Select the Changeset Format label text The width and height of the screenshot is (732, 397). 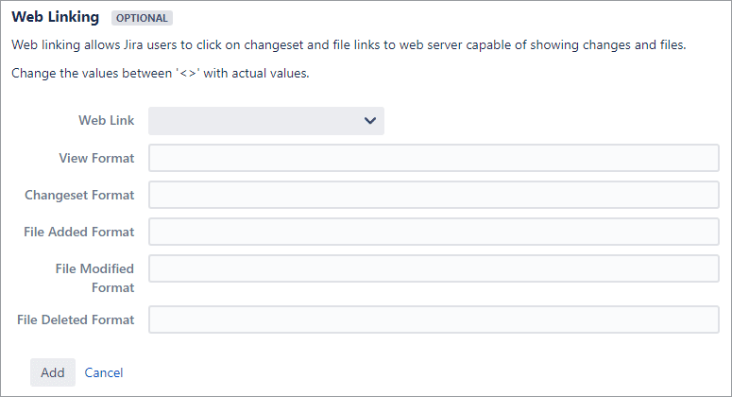pos(79,195)
